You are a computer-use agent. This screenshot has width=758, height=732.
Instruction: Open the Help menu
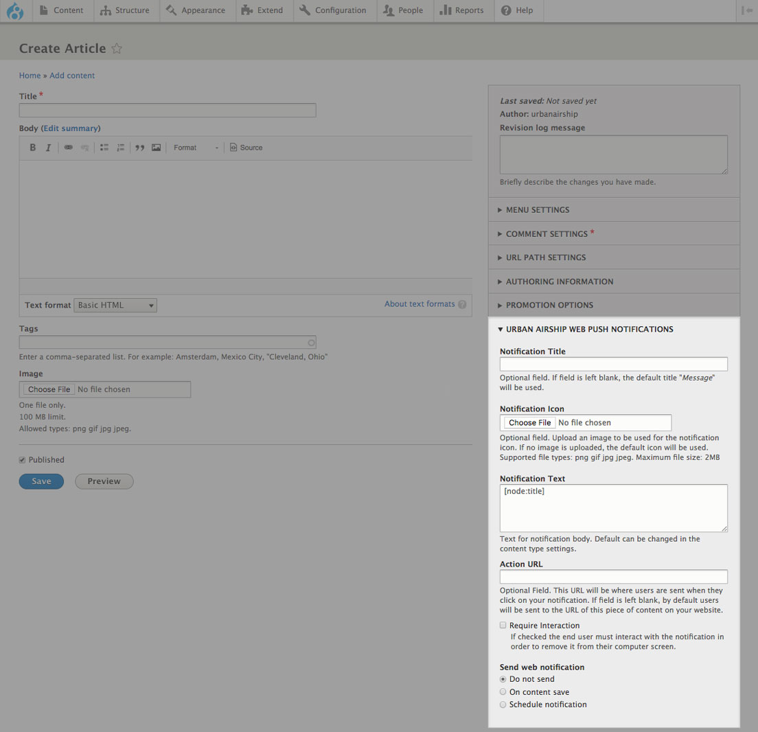(517, 10)
